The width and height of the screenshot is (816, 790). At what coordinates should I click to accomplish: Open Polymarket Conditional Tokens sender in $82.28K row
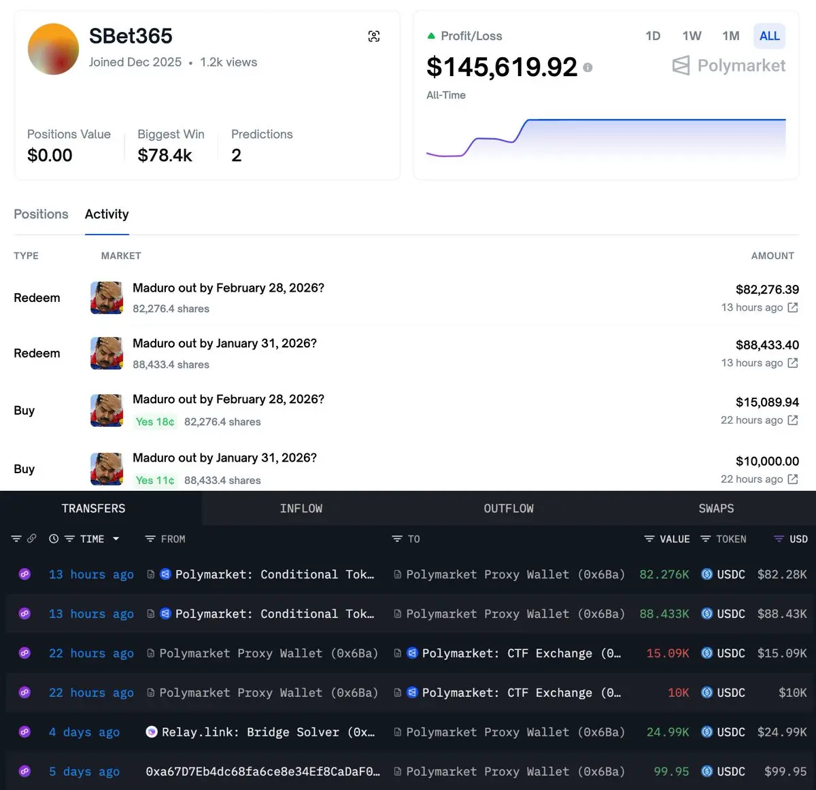coord(275,574)
